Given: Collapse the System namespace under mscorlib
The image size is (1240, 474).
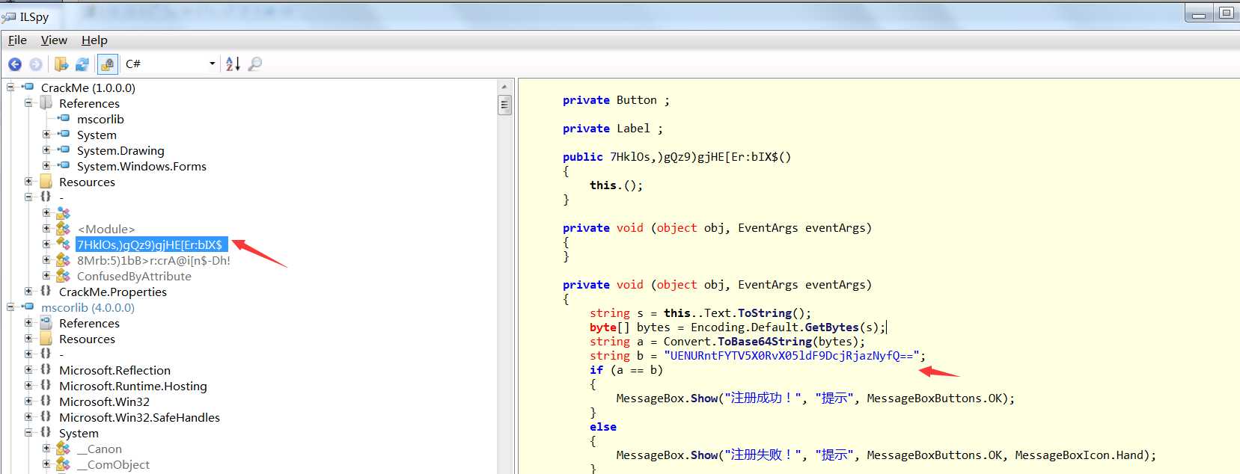Looking at the screenshot, I should pyautogui.click(x=28, y=433).
